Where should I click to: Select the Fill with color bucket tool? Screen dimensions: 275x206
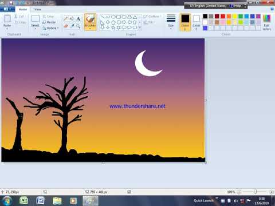point(72,18)
